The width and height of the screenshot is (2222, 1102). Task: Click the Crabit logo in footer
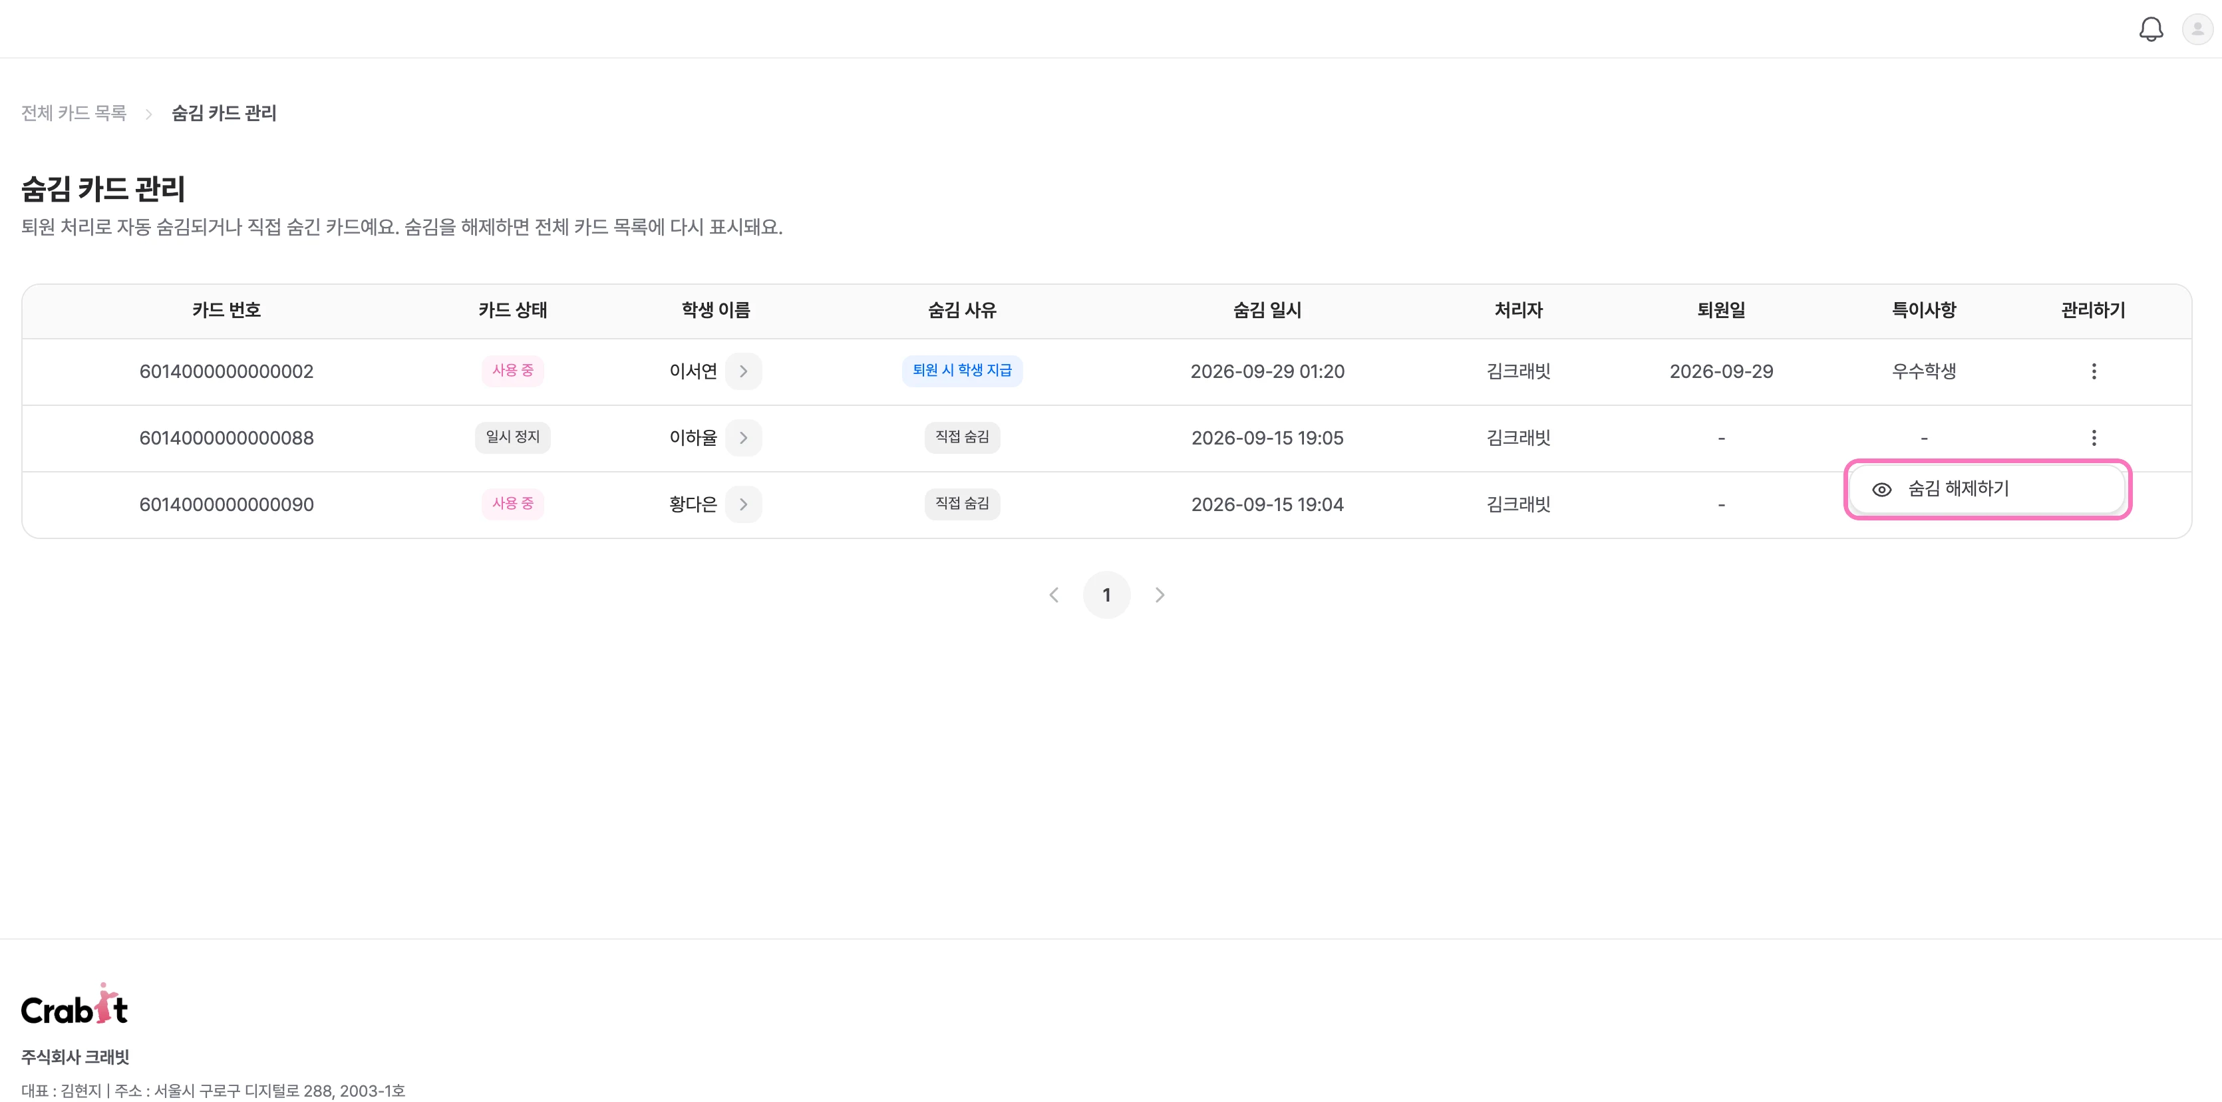[75, 1004]
